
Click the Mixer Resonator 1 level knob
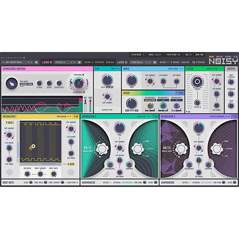[150, 106]
